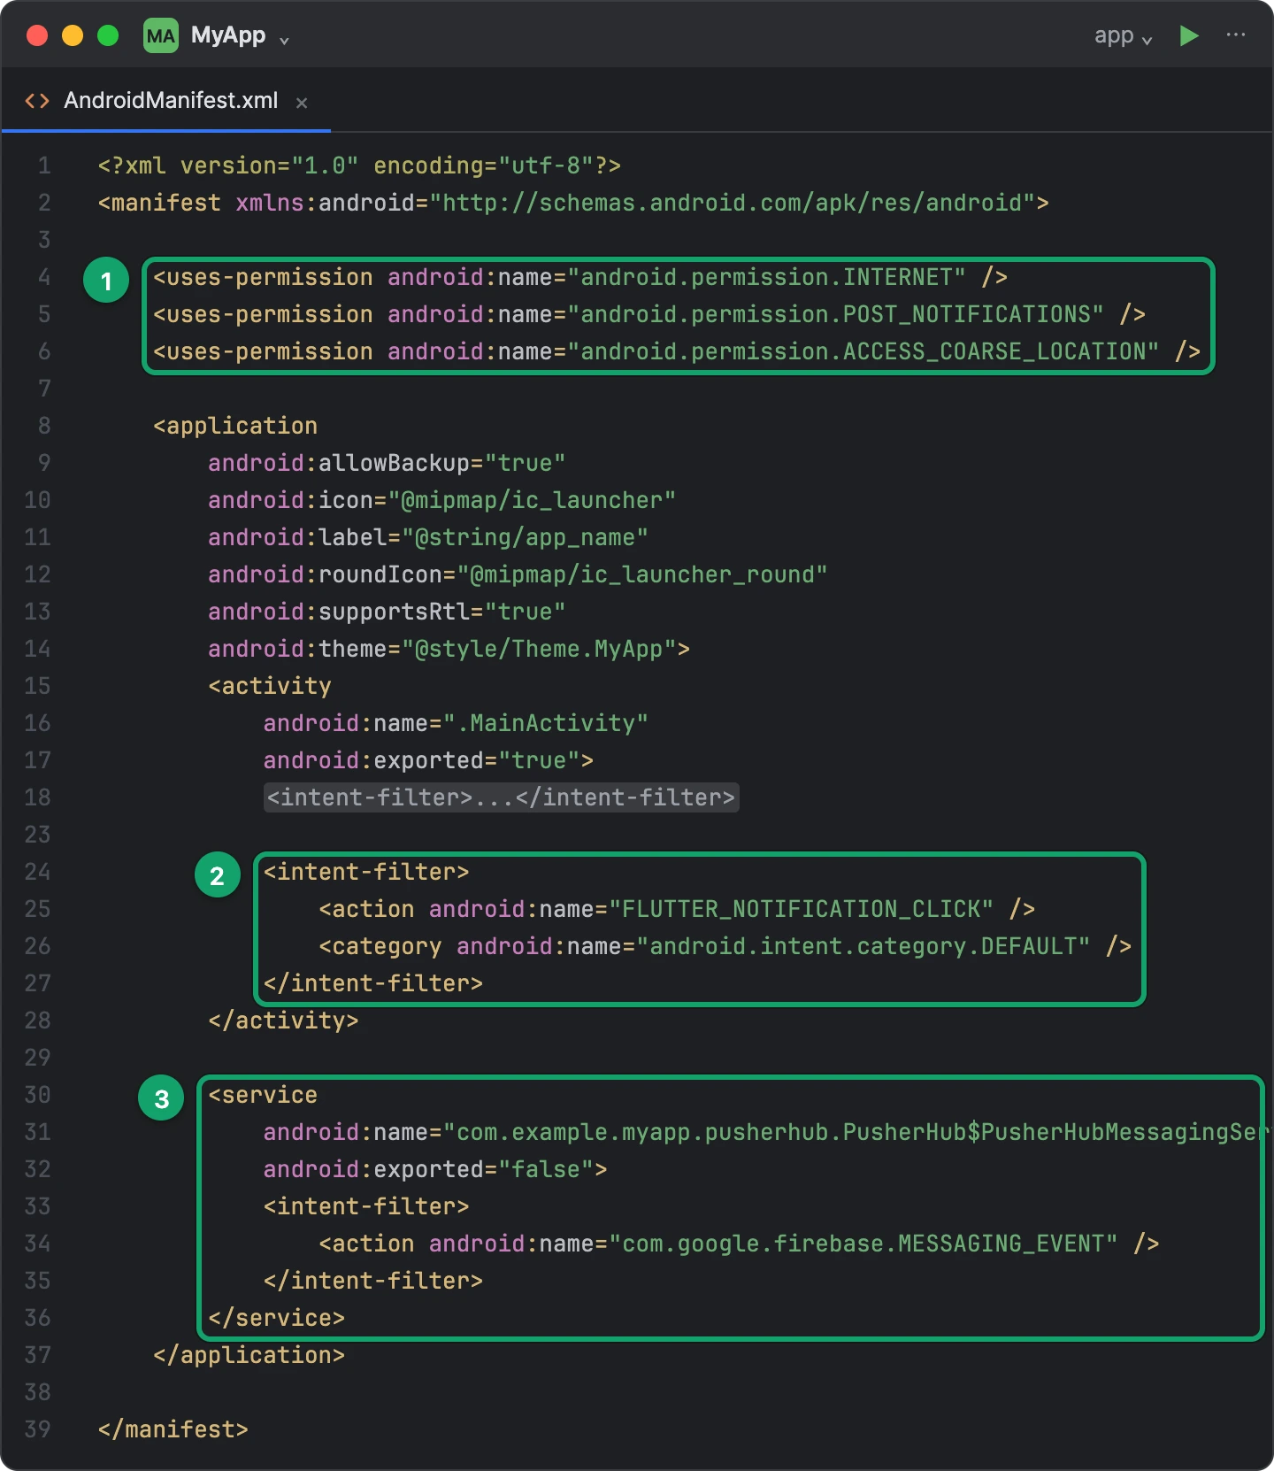The image size is (1274, 1471).
Task: Click line number 39 in the gutter
Action: click(38, 1429)
